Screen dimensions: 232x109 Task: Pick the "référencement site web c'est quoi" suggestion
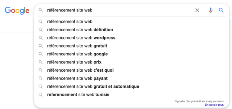tap(132, 70)
